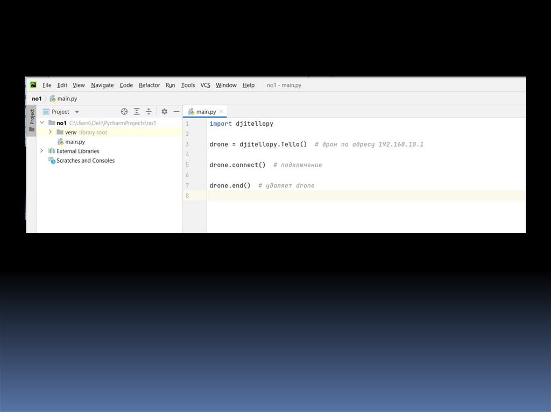Image resolution: width=551 pixels, height=412 pixels.
Task: Open the Project view dropdown
Action: (76, 112)
